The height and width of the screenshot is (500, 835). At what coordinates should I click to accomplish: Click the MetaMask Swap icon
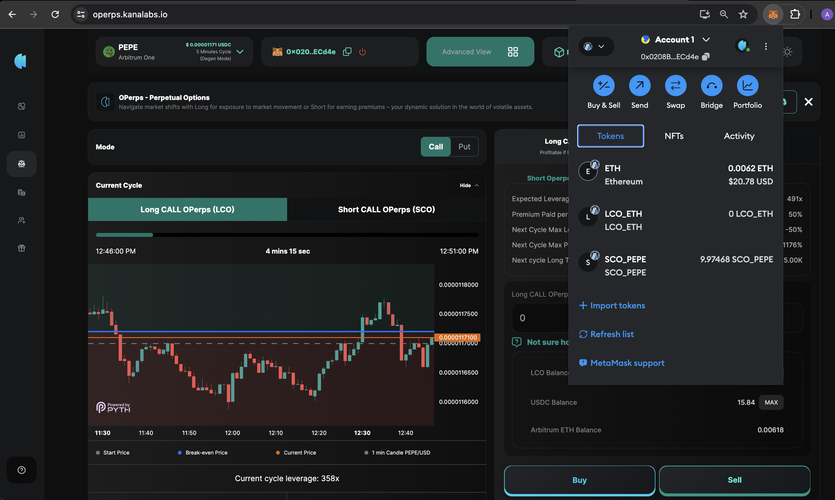[676, 86]
